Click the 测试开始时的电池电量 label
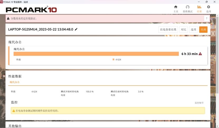This screenshot has height=128, width=219. [70, 93]
